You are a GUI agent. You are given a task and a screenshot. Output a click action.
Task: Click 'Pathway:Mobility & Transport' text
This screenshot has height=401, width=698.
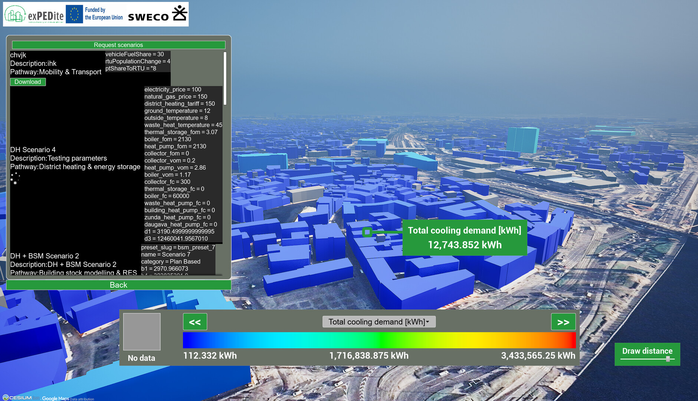[56, 72]
